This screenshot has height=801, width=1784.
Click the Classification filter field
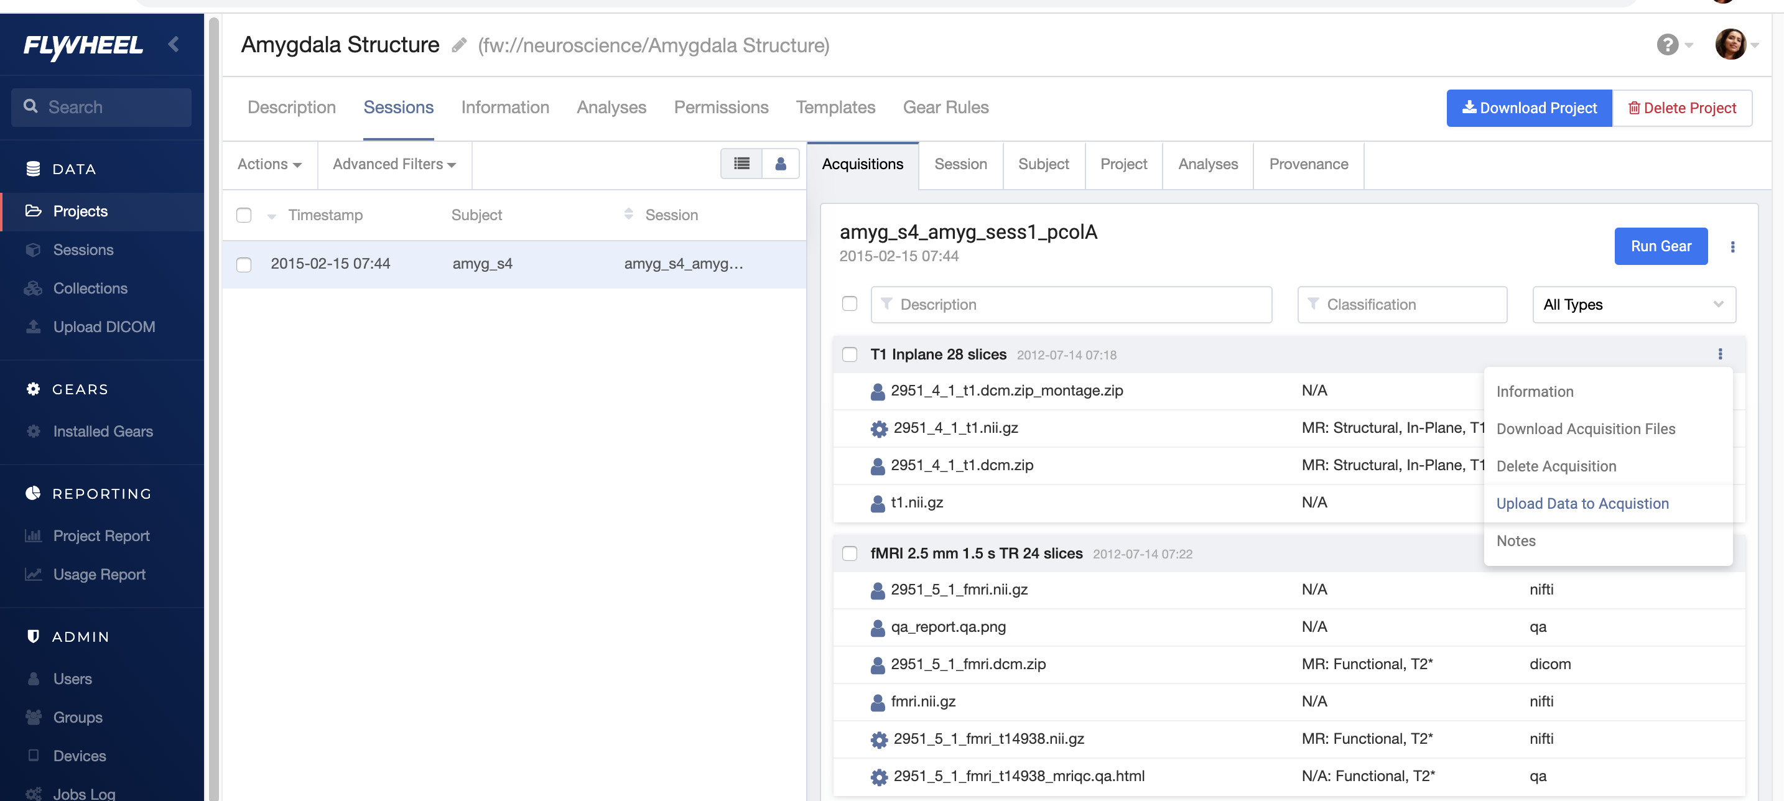tap(1401, 305)
